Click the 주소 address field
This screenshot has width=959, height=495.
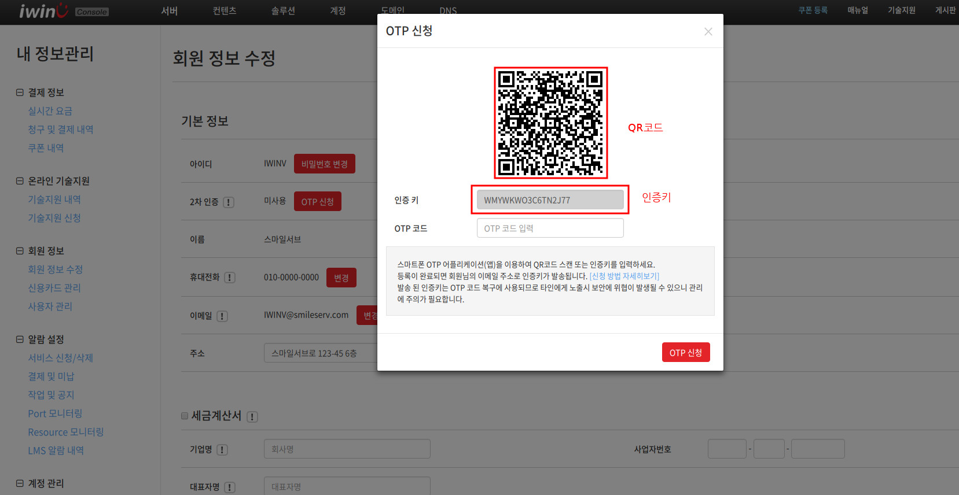(x=321, y=353)
